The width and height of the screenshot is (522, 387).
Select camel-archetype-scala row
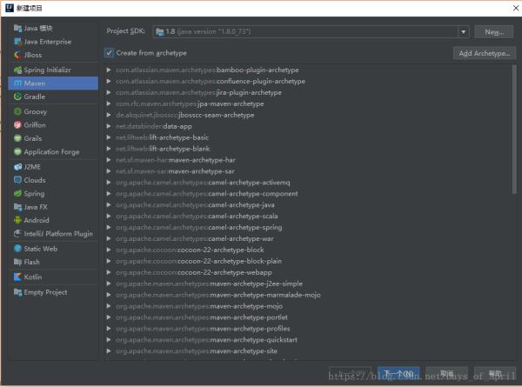tap(308, 217)
